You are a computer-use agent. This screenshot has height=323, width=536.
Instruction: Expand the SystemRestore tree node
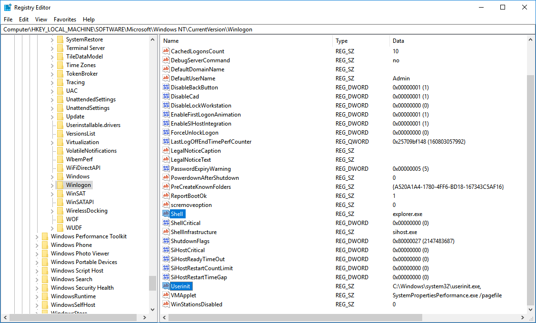coord(52,39)
